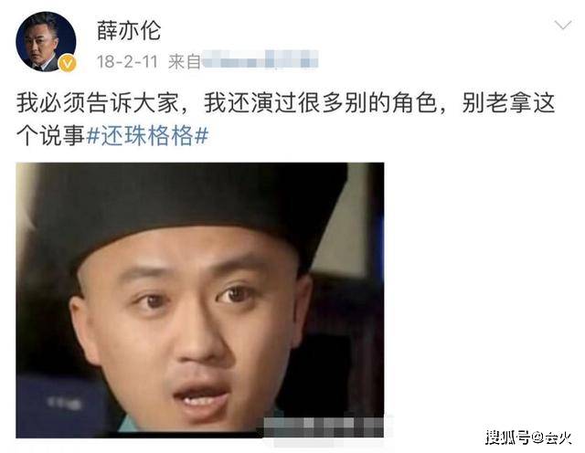View the attached photo in full size

199,300
